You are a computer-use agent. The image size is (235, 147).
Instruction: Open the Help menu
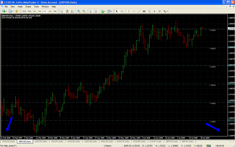[54, 7]
